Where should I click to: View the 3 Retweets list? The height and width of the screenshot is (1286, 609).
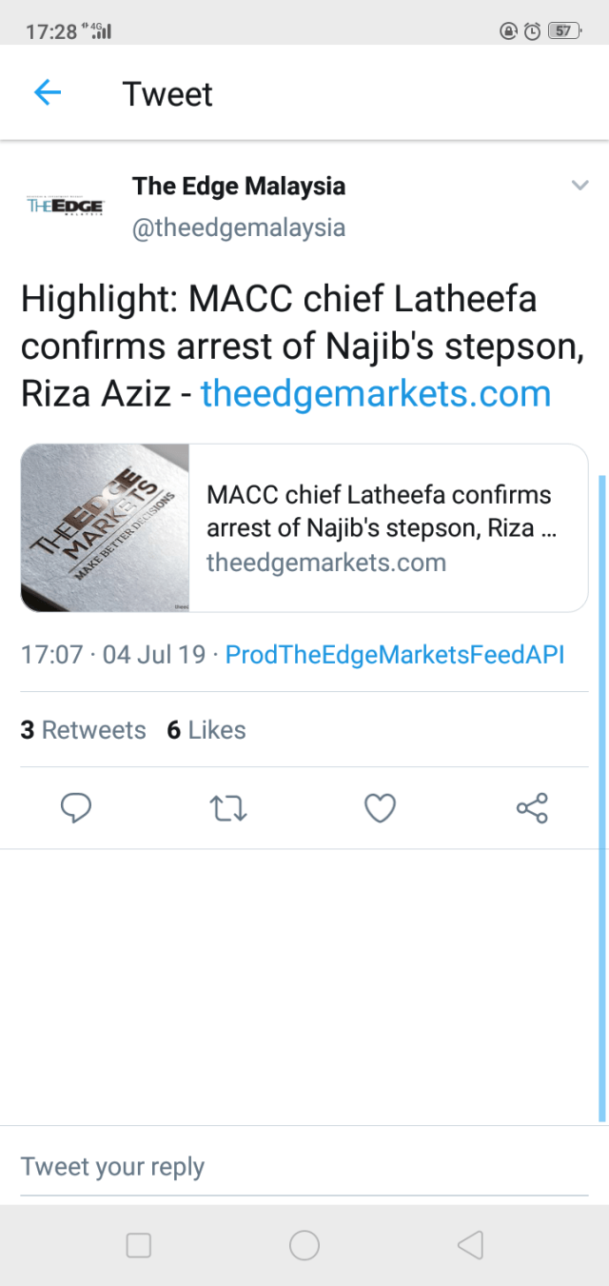tap(84, 730)
